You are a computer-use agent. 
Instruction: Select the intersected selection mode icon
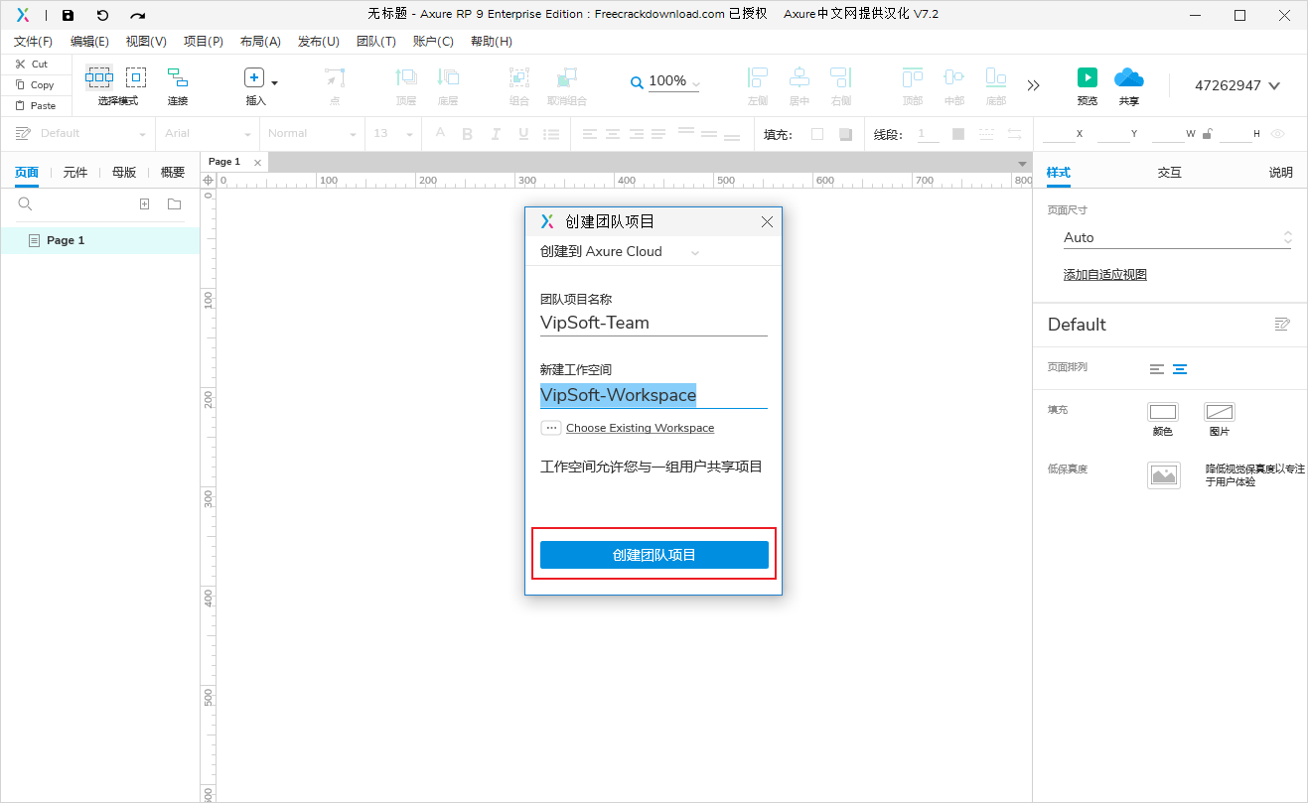tap(99, 77)
